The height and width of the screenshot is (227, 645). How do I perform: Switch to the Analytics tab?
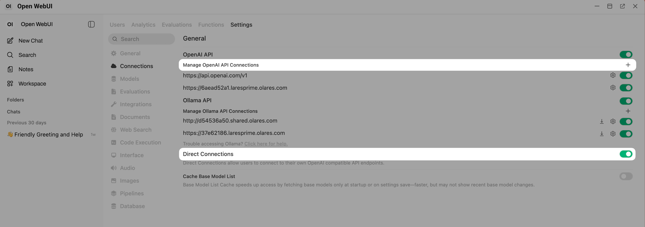143,25
